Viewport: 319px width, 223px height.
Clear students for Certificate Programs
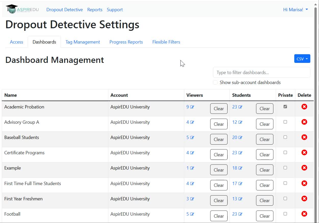[x=265, y=155]
